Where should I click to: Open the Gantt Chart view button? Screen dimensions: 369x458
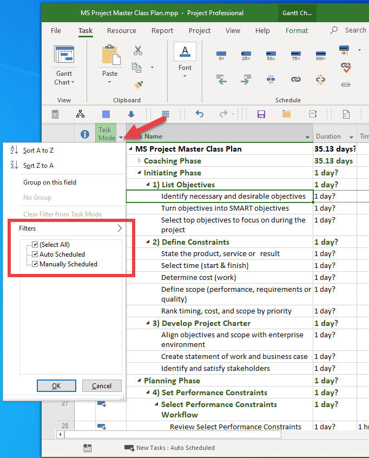[64, 65]
